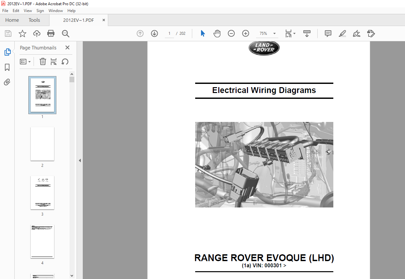Expand the fit page options arrow
405x279 pixels.
(295, 33)
